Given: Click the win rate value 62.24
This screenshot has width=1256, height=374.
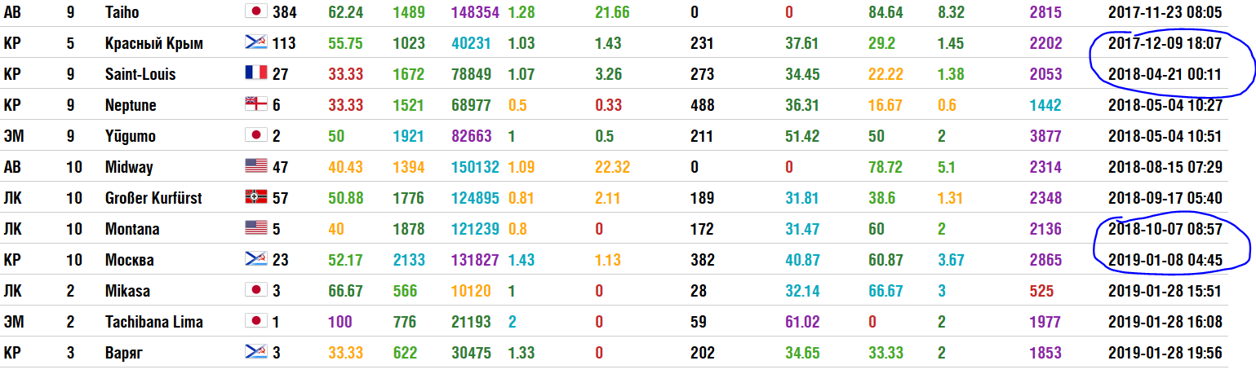Looking at the screenshot, I should point(346,12).
